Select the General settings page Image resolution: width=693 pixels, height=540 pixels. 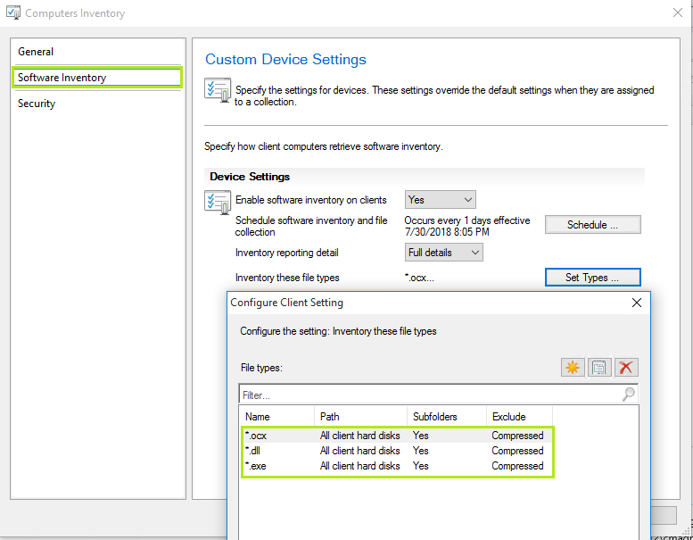36,52
